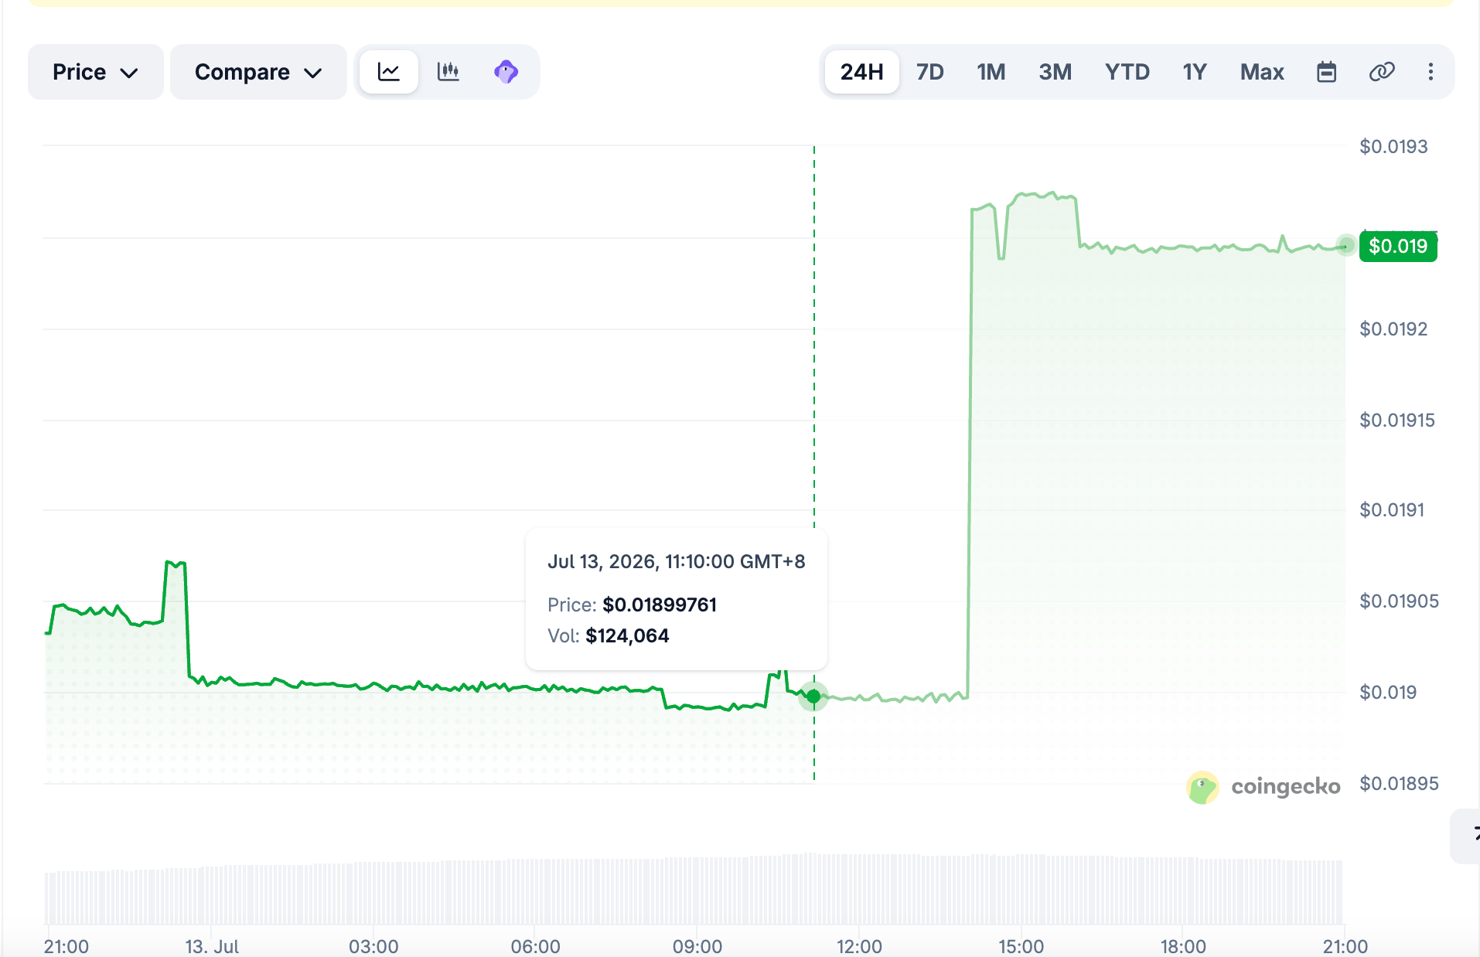Select the Max time range
1480x957 pixels.
pos(1262,72)
